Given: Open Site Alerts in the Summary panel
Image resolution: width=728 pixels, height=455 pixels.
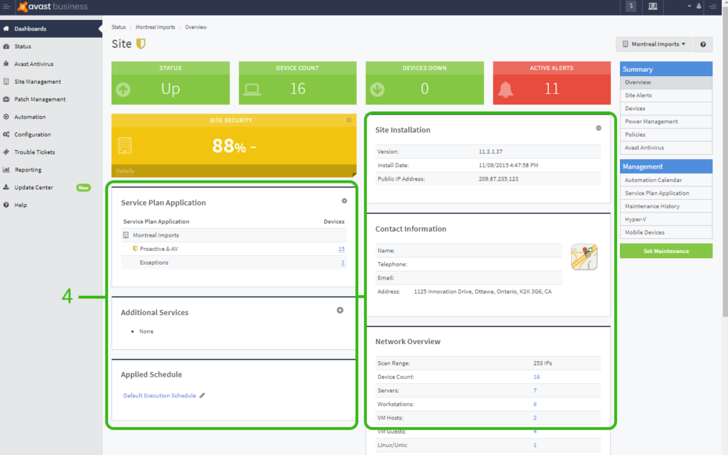Looking at the screenshot, I should tap(665, 96).
